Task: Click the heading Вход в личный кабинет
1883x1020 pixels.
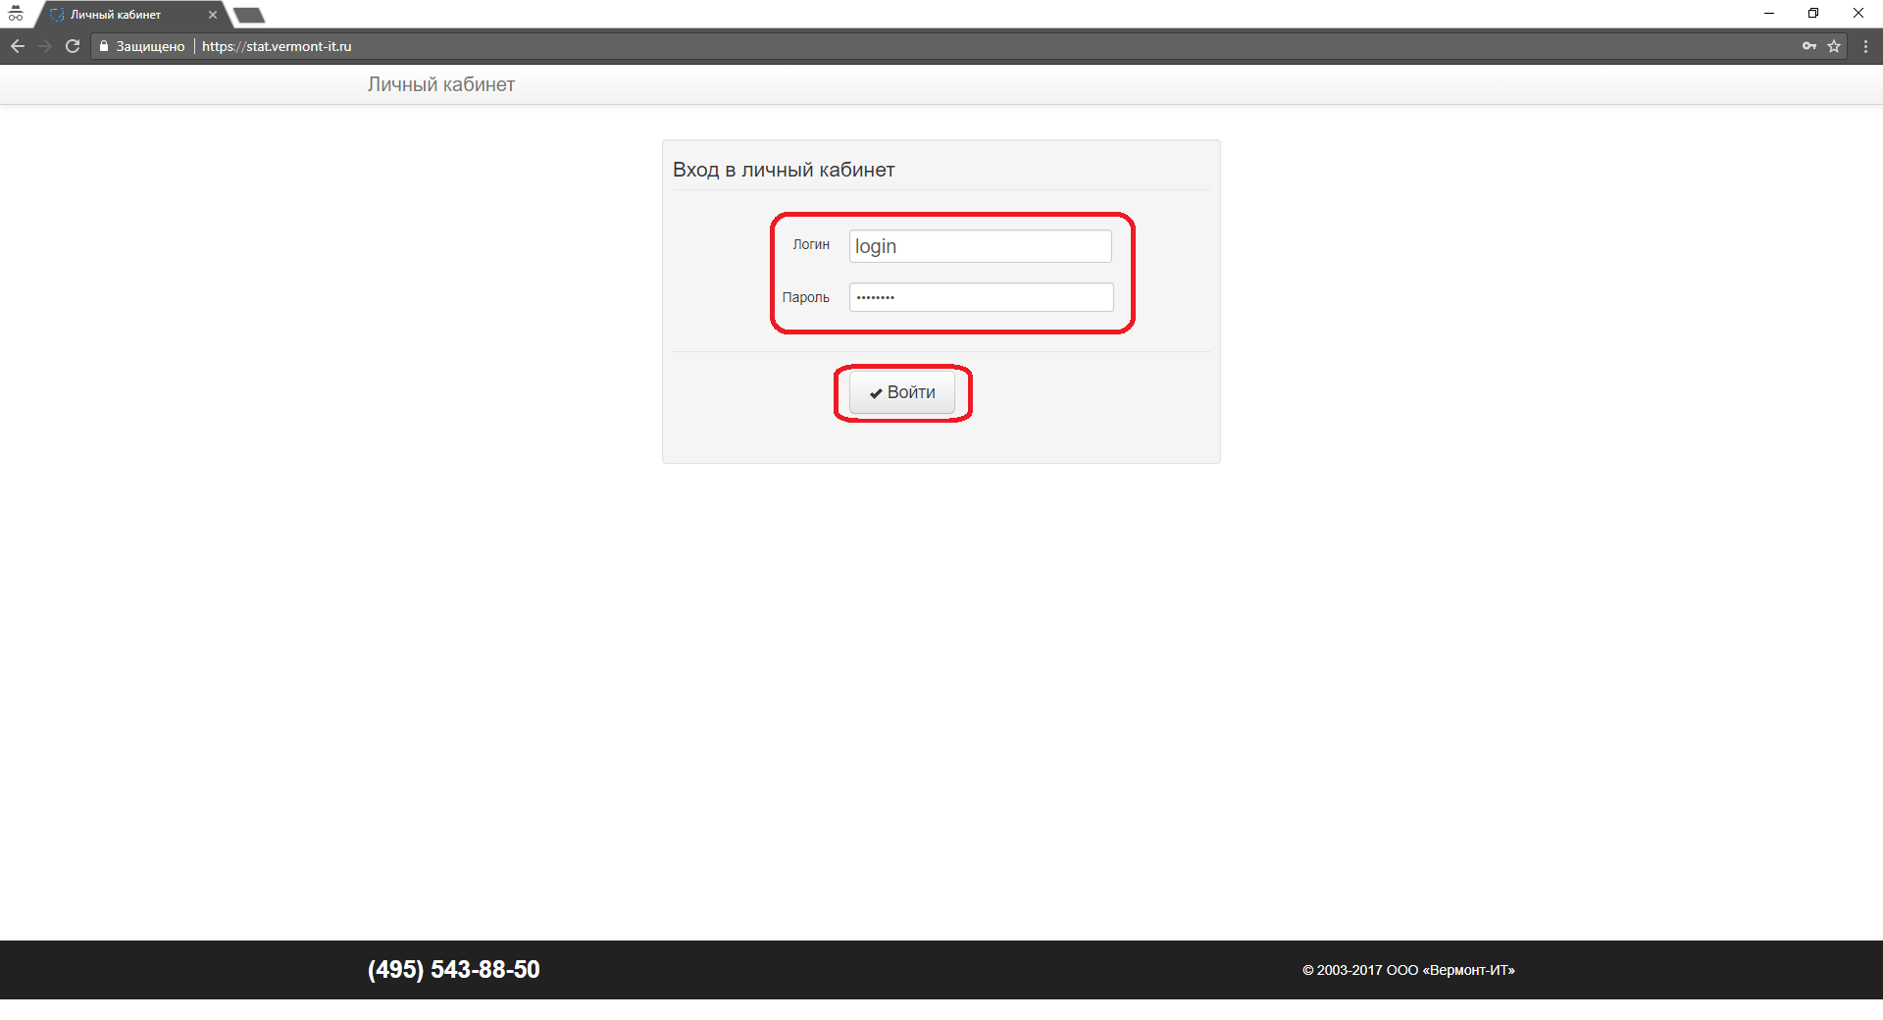Action: [784, 170]
